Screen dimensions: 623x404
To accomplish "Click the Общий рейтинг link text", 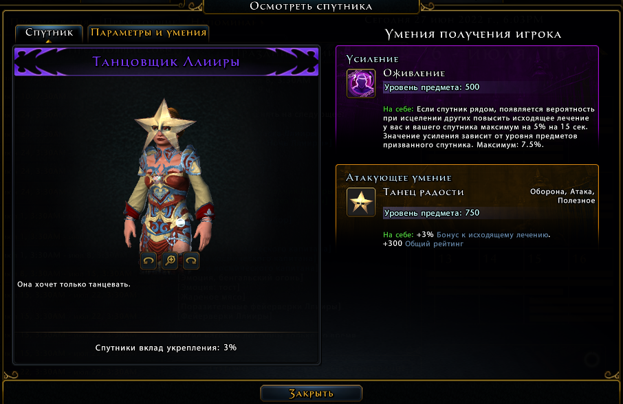I will tap(434, 244).
